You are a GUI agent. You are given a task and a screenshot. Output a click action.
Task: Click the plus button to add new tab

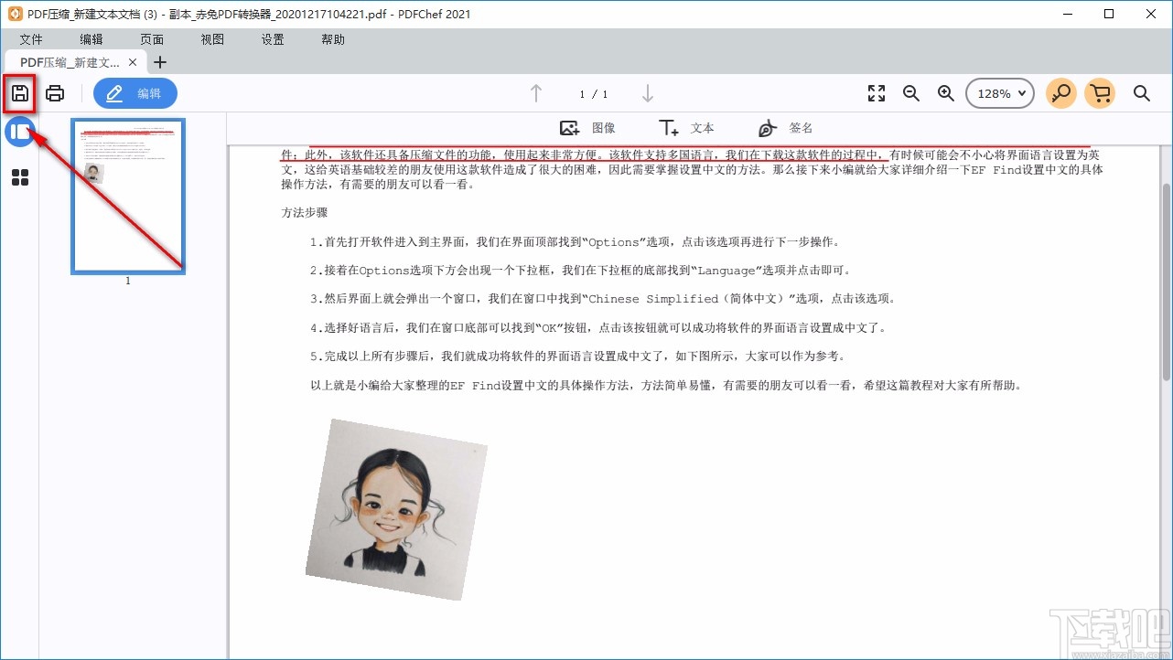[160, 62]
